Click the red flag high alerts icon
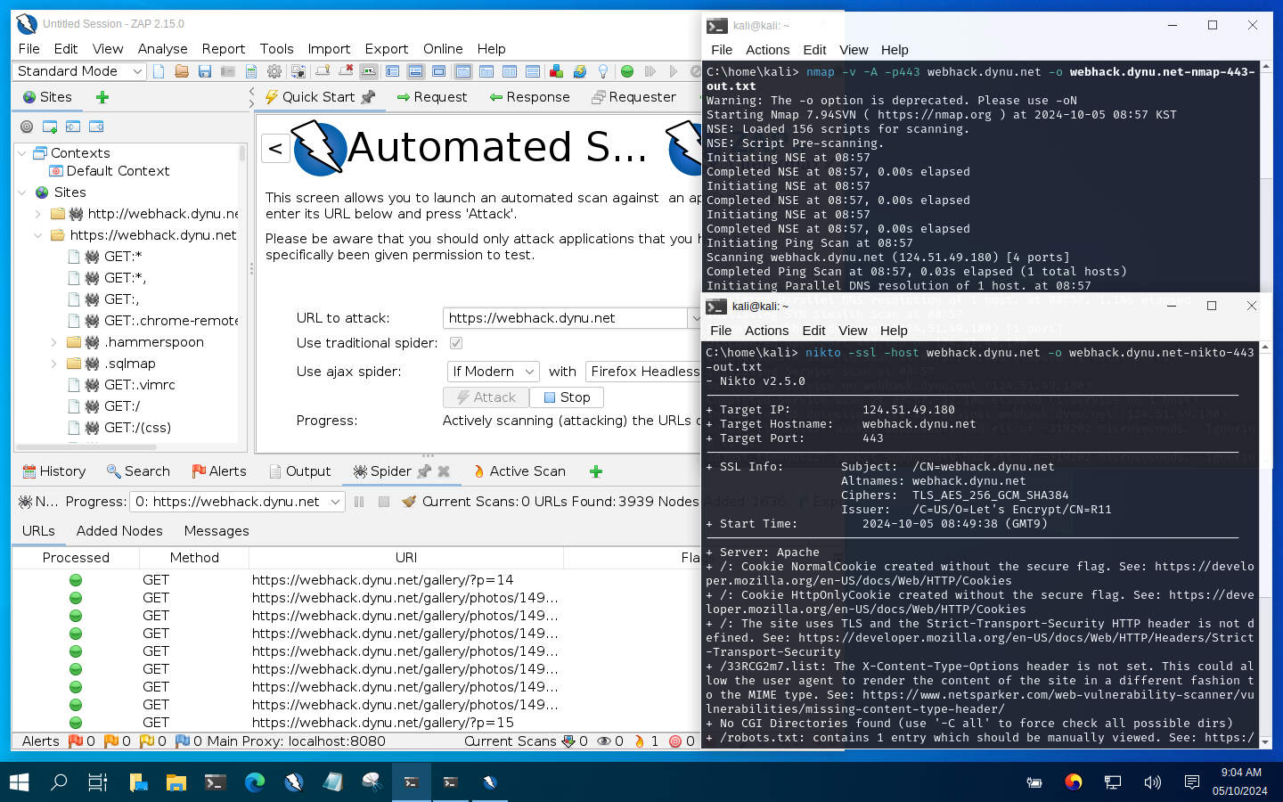 click(76, 741)
